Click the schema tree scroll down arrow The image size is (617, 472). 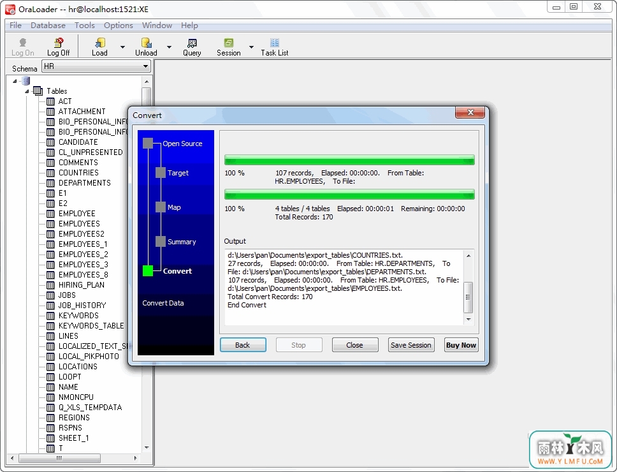147,448
